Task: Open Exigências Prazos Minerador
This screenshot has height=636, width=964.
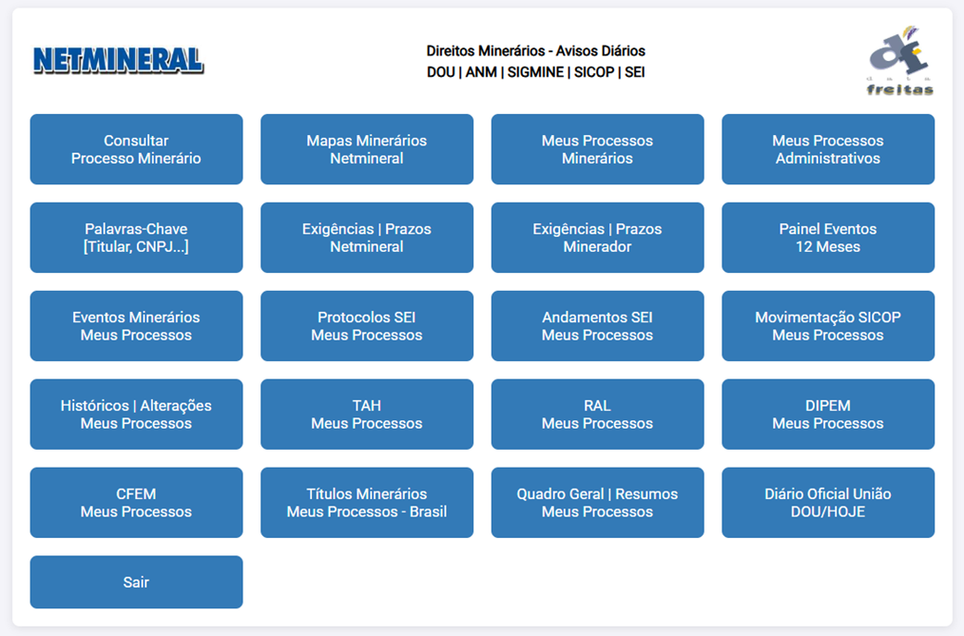Action: click(597, 238)
